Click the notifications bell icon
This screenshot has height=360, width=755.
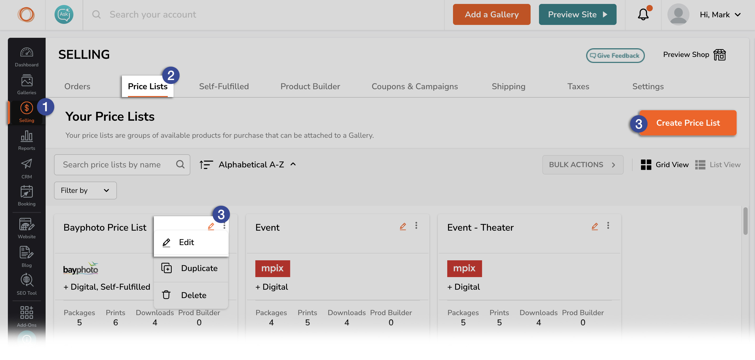coord(643,14)
